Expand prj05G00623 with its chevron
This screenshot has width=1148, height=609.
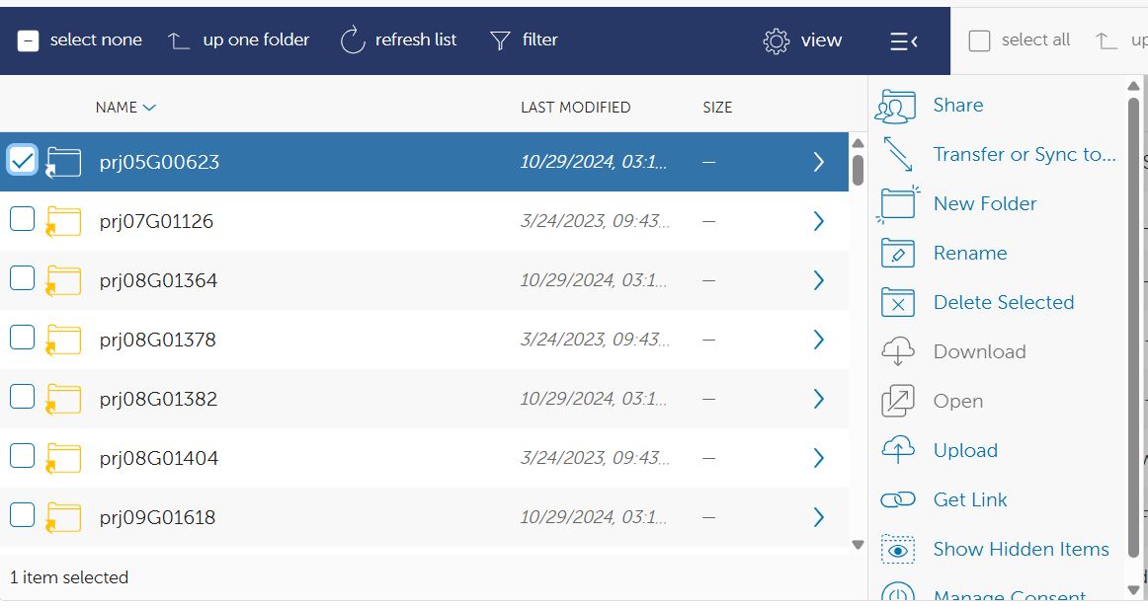pos(819,162)
